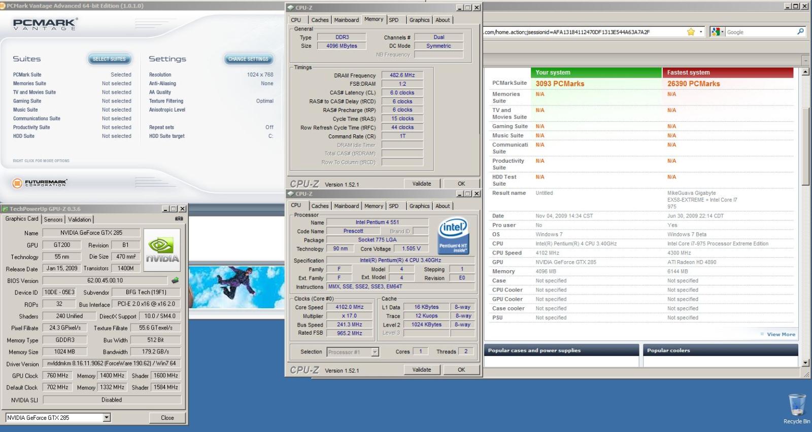
Task: Click OK in the upper CPU-Z window
Action: click(x=461, y=184)
